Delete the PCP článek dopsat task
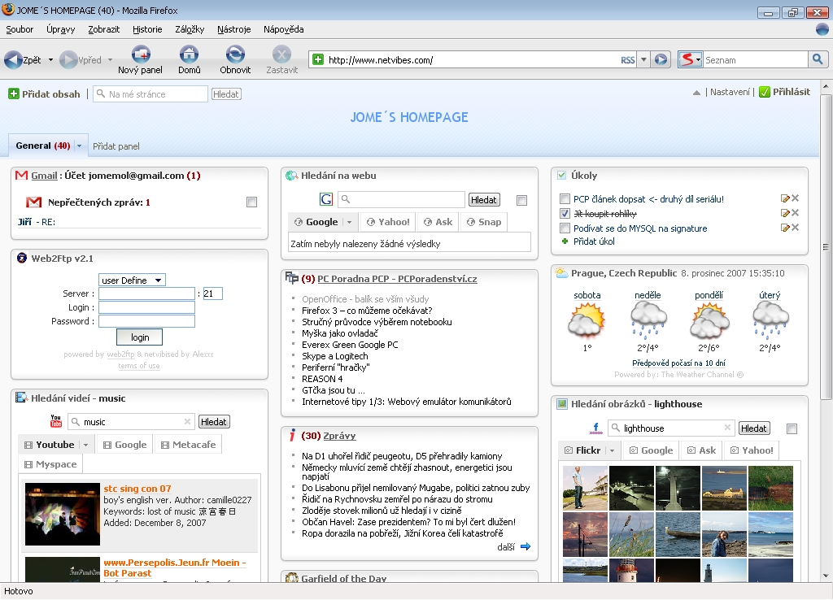The image size is (833, 600). [x=796, y=198]
